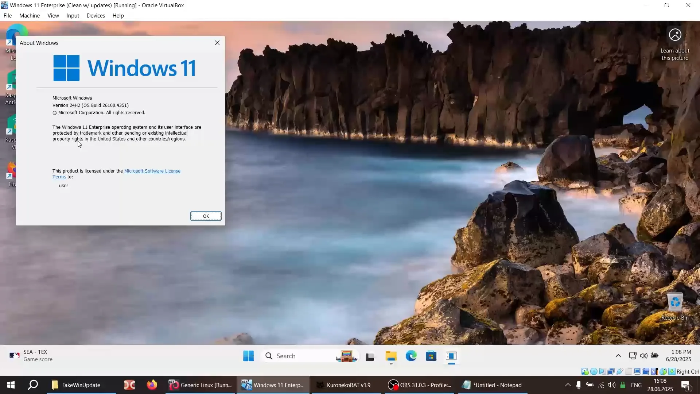Image resolution: width=700 pixels, height=394 pixels.
Task: Open the Machine menu
Action: pyautogui.click(x=30, y=16)
